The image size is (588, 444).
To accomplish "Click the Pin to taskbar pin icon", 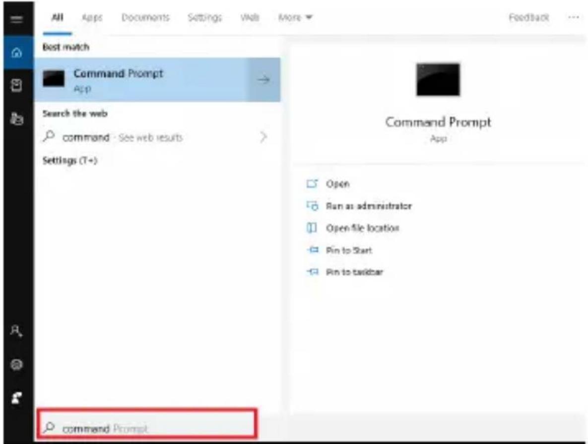I will click(313, 271).
